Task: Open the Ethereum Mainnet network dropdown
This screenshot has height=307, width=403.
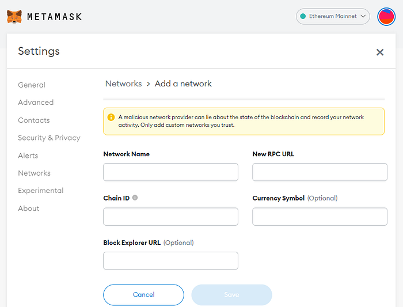Action: (333, 16)
